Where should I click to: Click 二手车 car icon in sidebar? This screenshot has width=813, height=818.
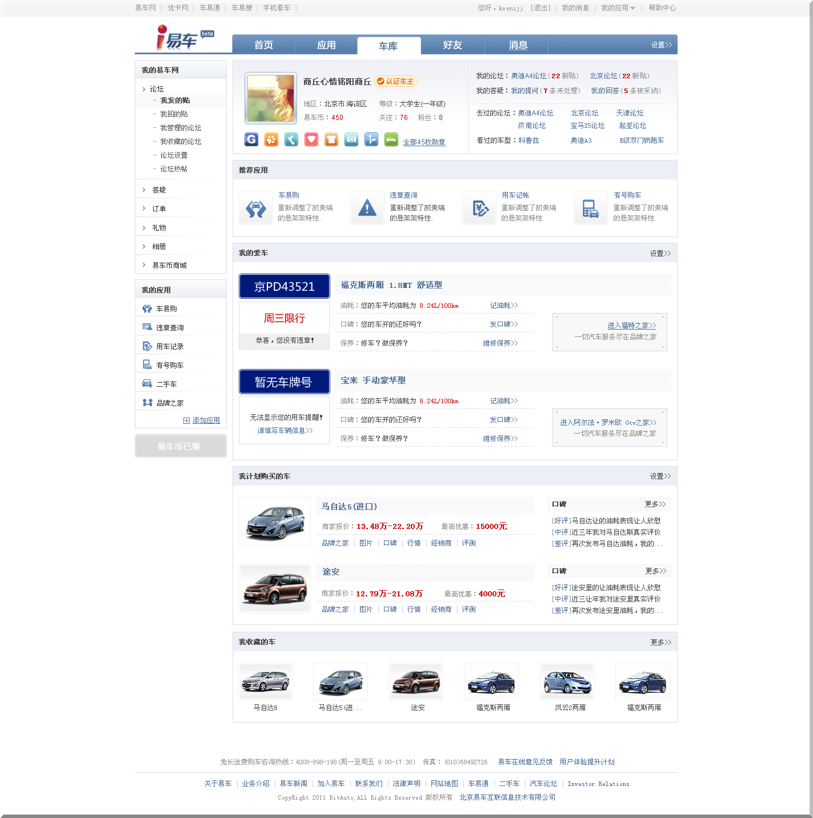point(147,384)
